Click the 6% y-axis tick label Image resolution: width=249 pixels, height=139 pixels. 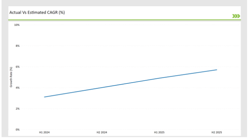coord(18,67)
